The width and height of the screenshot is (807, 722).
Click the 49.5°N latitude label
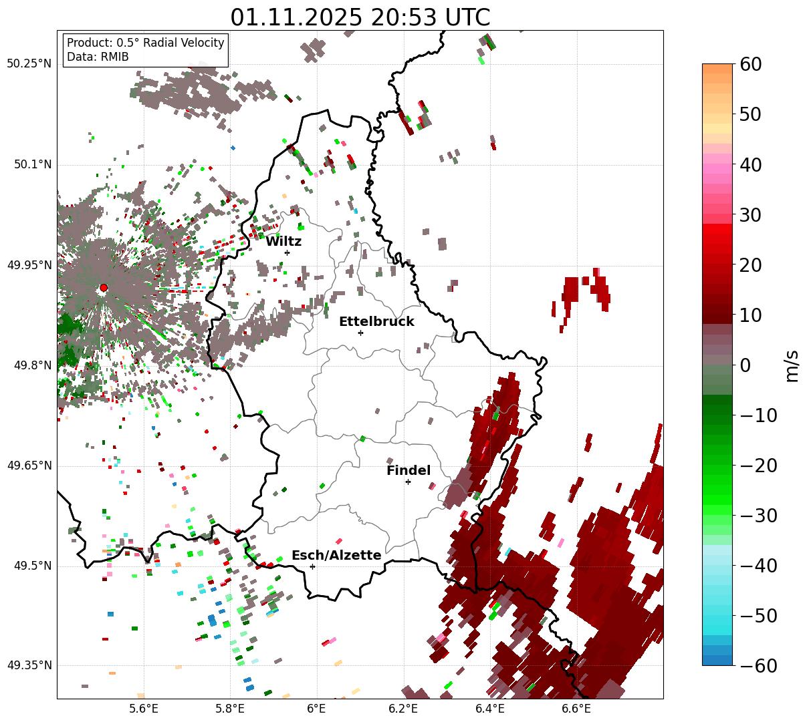tap(32, 566)
